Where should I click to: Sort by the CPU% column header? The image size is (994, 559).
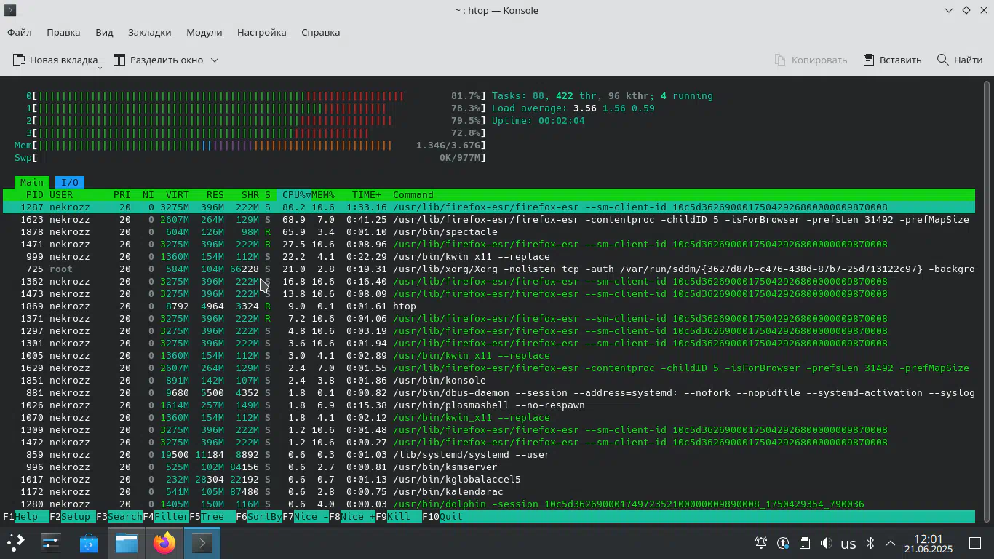click(294, 194)
